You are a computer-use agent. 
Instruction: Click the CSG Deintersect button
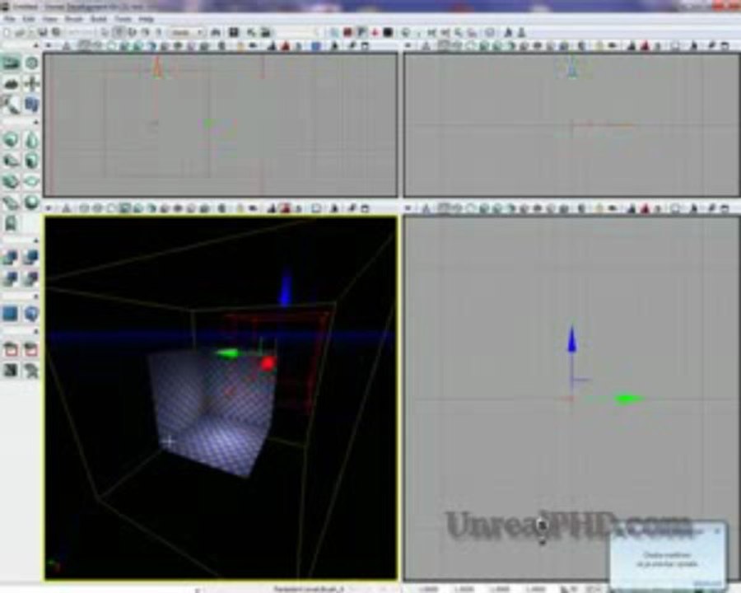coord(31,279)
